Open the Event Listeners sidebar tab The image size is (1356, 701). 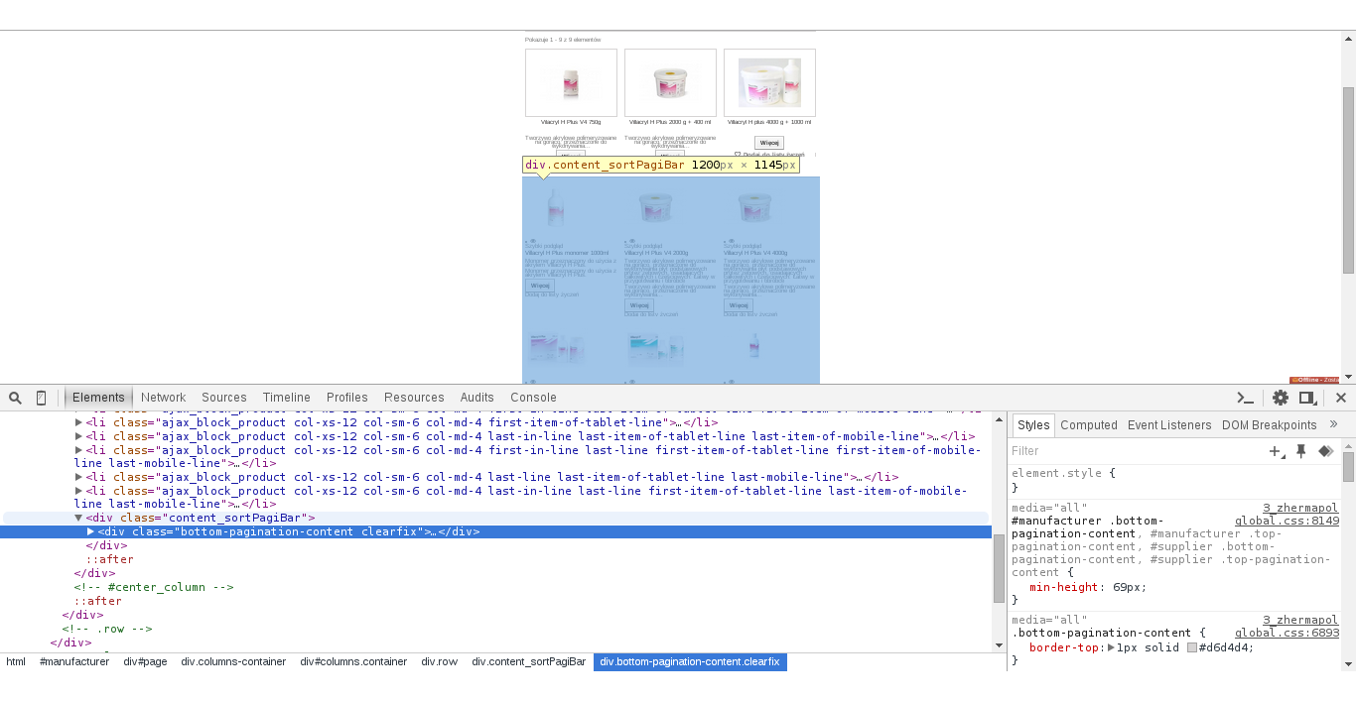[x=1169, y=424]
